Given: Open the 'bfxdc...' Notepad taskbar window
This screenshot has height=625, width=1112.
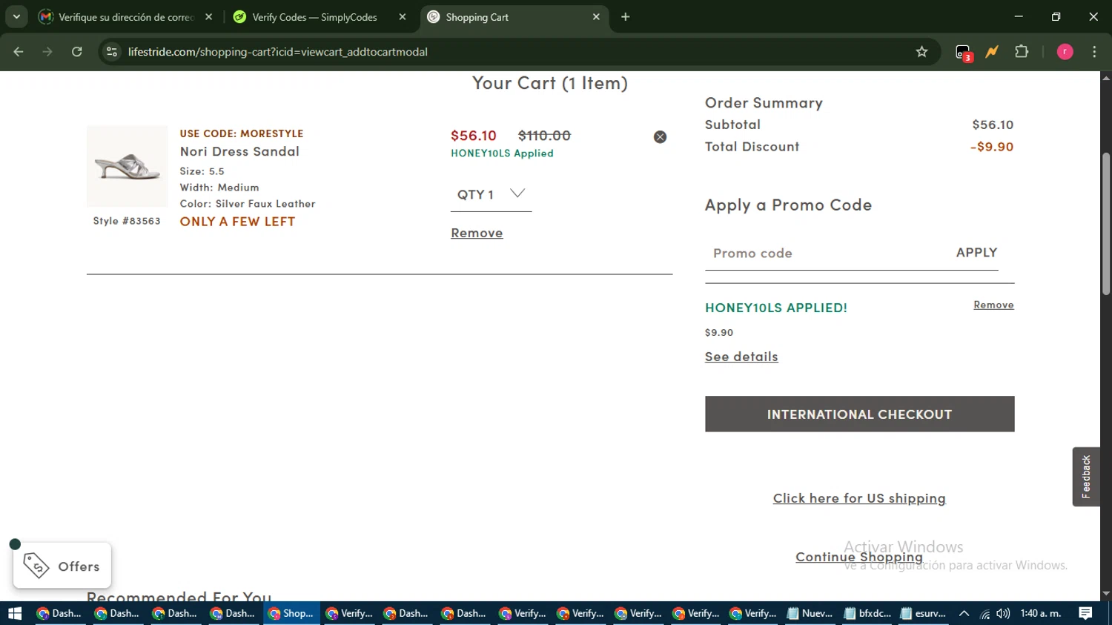Looking at the screenshot, I should [x=868, y=613].
